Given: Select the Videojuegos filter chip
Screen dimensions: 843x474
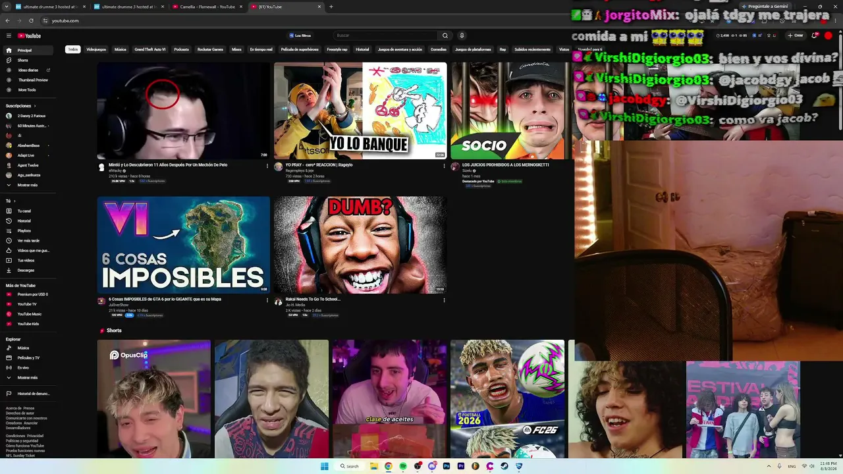Looking at the screenshot, I should (x=96, y=49).
